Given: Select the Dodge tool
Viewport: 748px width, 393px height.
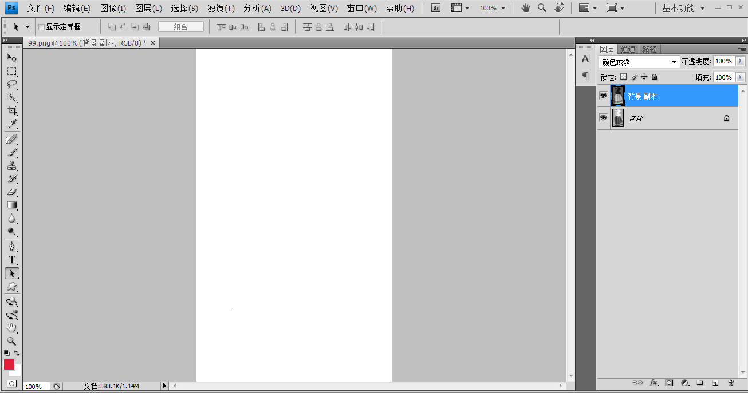Looking at the screenshot, I should 11,232.
